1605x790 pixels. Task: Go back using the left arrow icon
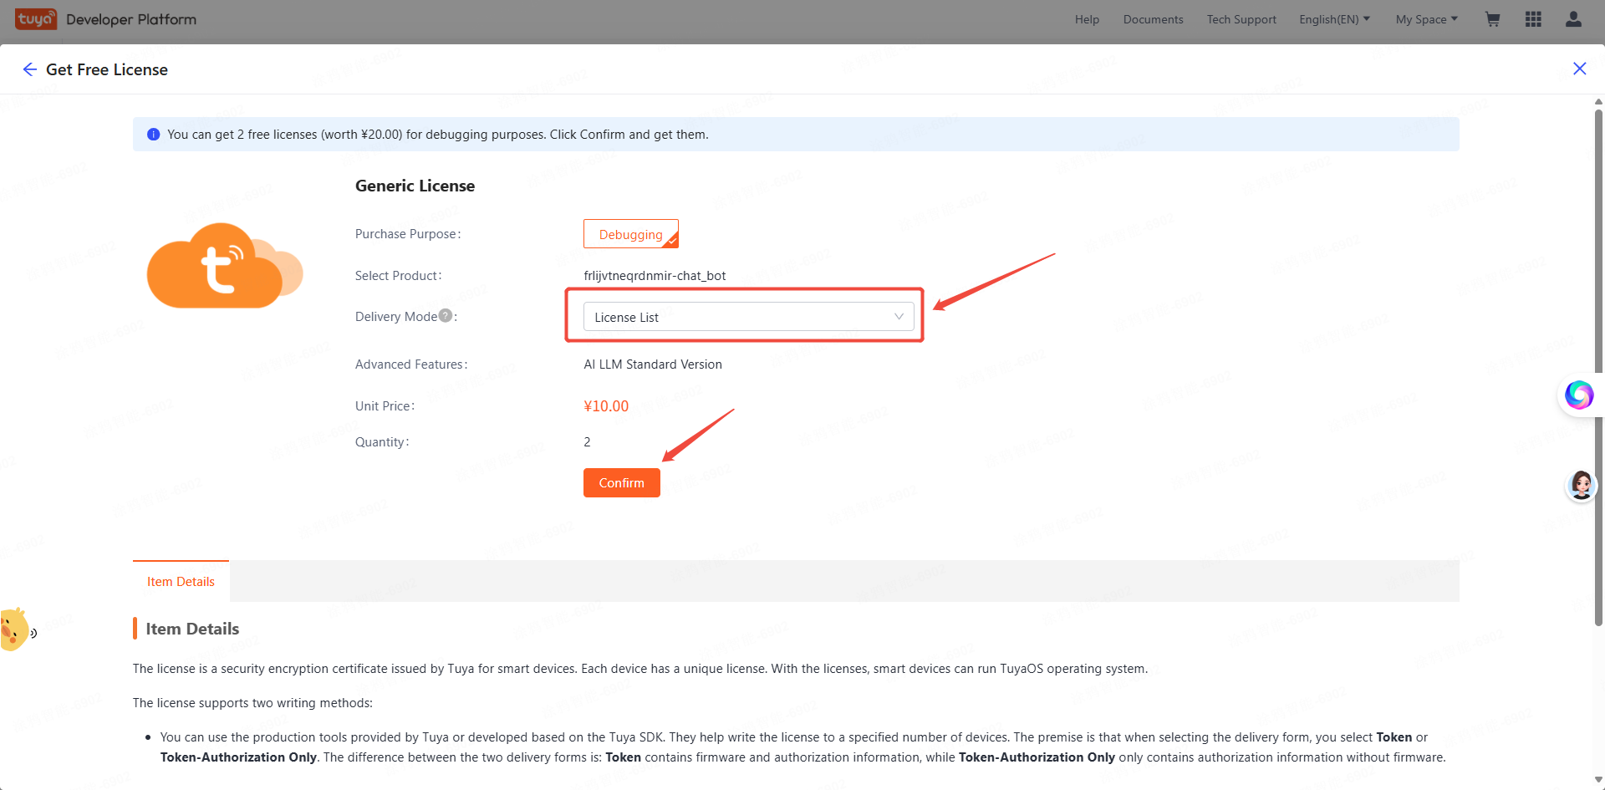(30, 69)
